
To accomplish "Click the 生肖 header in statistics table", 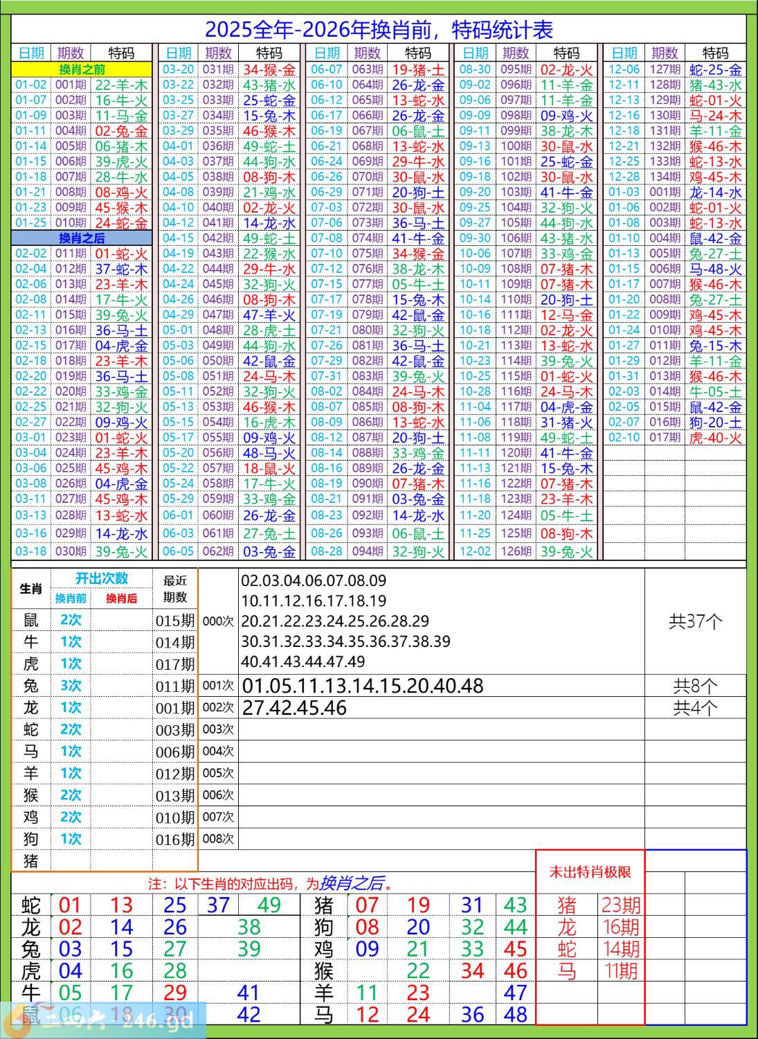I will pos(31,589).
